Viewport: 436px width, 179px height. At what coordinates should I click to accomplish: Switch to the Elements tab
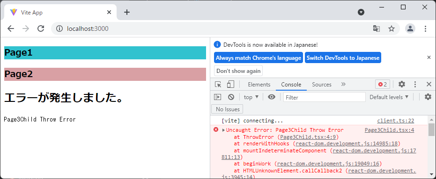pos(259,85)
